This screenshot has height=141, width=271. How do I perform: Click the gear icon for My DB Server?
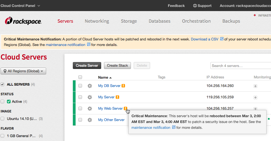[89, 86]
